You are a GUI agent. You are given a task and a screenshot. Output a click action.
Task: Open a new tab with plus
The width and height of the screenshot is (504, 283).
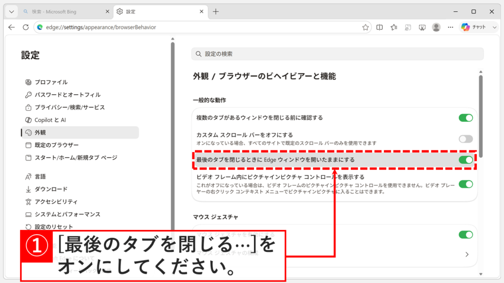click(x=216, y=12)
